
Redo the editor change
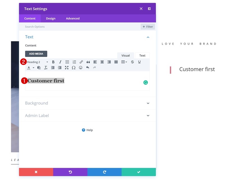point(95,68)
